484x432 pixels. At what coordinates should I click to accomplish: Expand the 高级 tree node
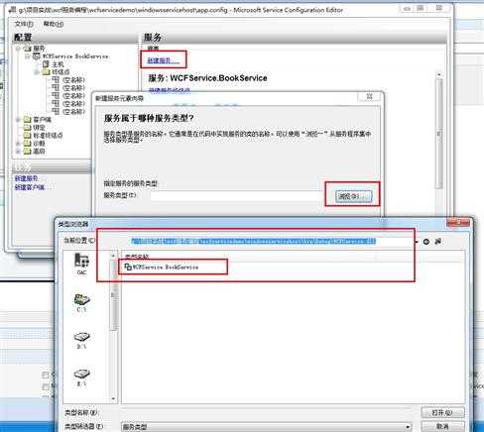pyautogui.click(x=19, y=151)
